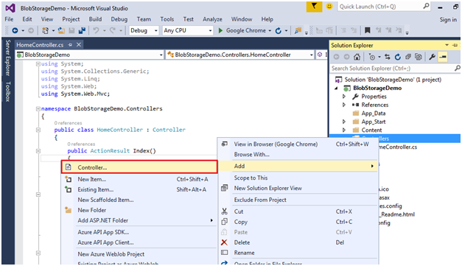The width and height of the screenshot is (462, 266).
Task: Toggle Preview Selected Items button in Solution Explorer
Action: point(443,57)
